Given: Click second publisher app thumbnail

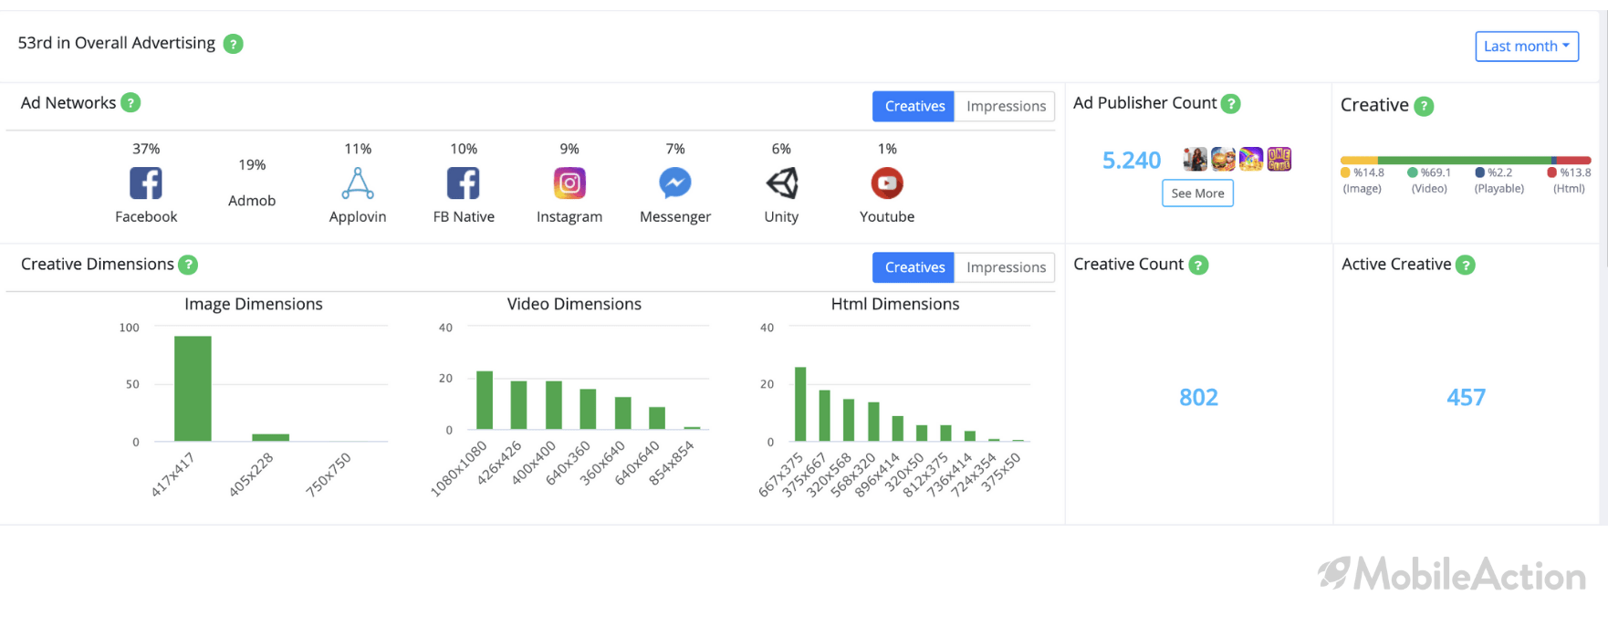Looking at the screenshot, I should (x=1224, y=160).
